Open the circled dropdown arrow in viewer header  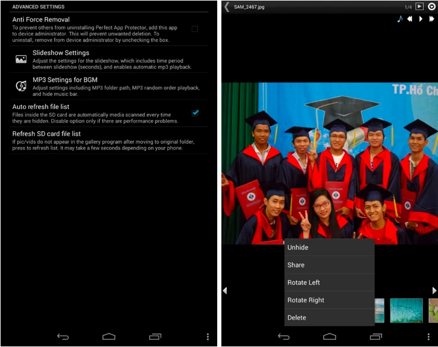click(x=431, y=7)
